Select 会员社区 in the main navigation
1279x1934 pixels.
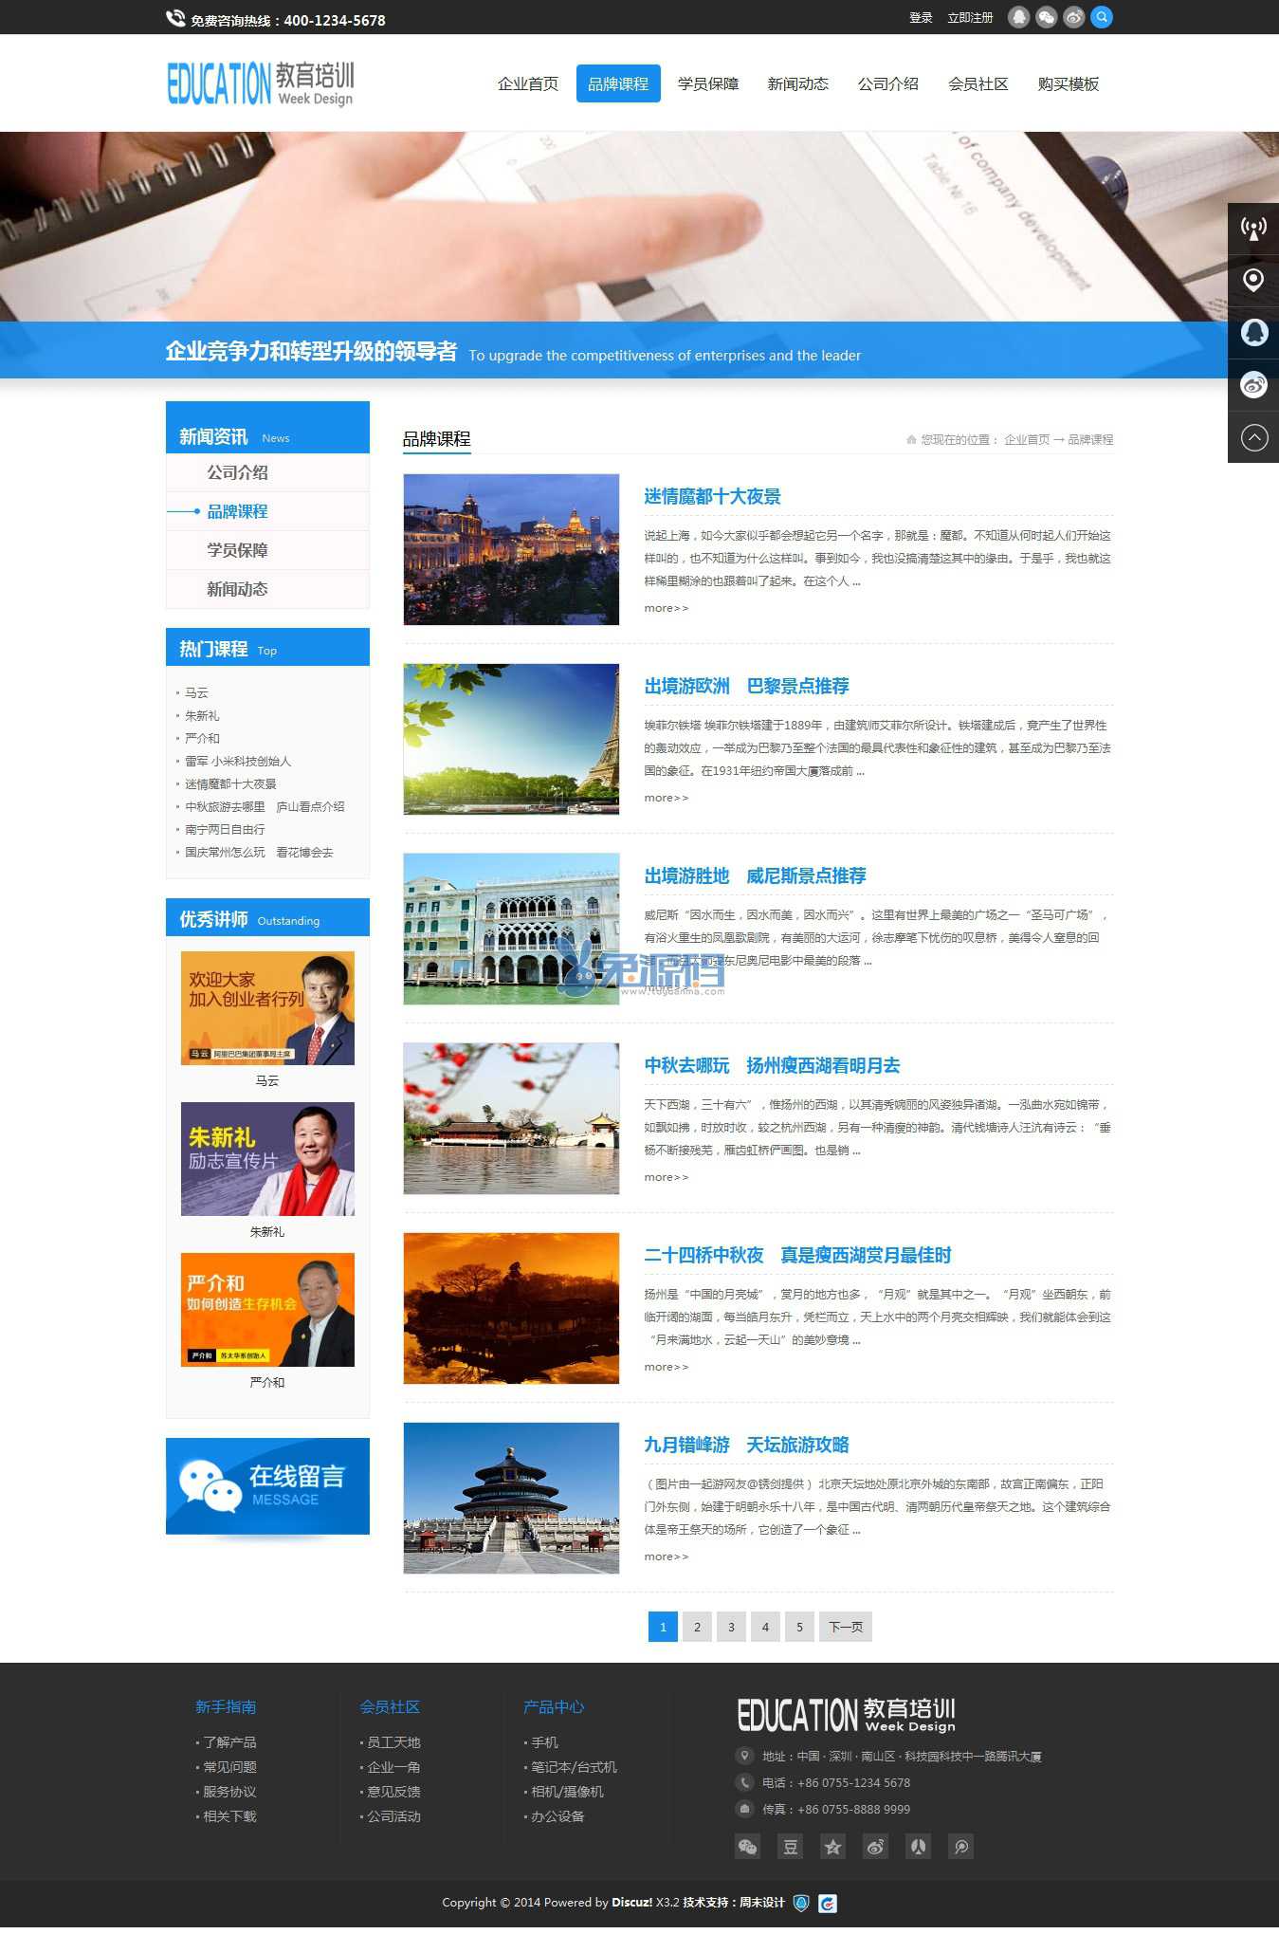(x=978, y=84)
